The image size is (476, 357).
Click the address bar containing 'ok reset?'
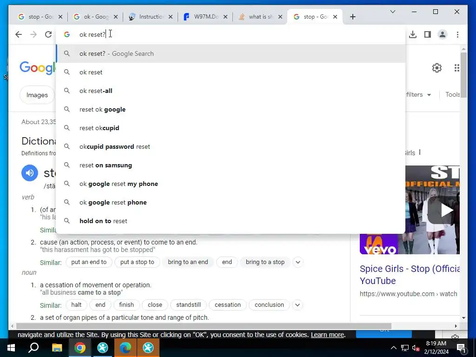231,34
